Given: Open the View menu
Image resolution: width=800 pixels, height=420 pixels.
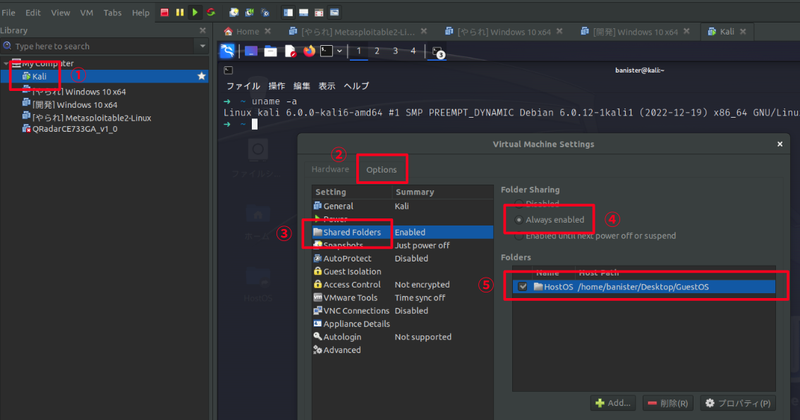Looking at the screenshot, I should 60,13.
